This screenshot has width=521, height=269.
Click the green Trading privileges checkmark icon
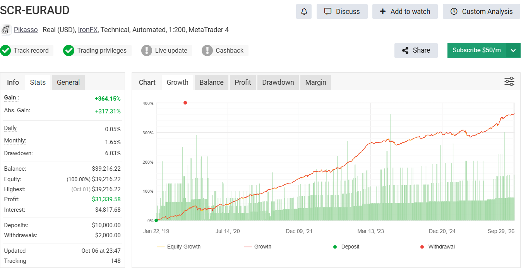pyautogui.click(x=69, y=50)
